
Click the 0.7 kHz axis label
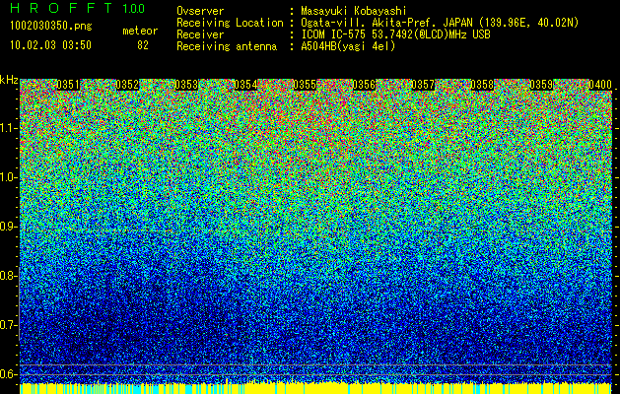click(9, 325)
